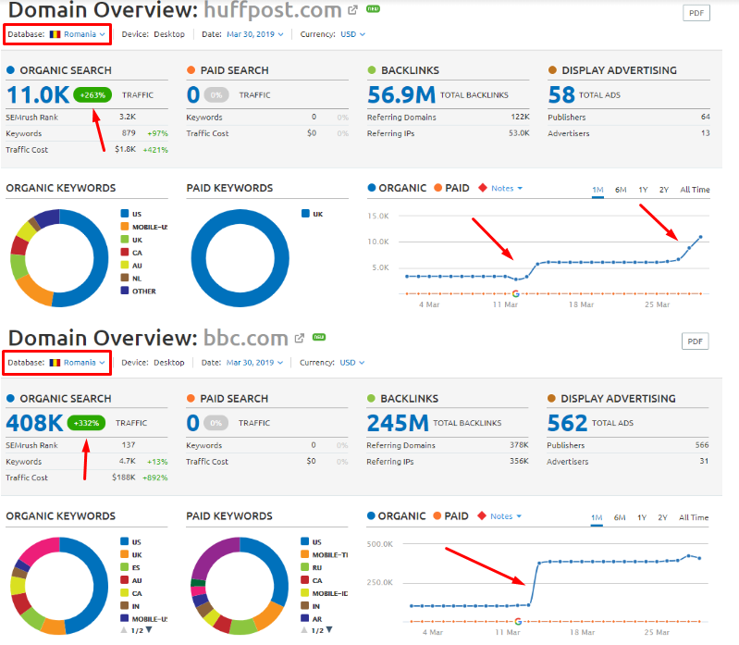This screenshot has width=739, height=645.
Task: Select 2Y range tab in huffpost.com chart
Action: (x=663, y=190)
